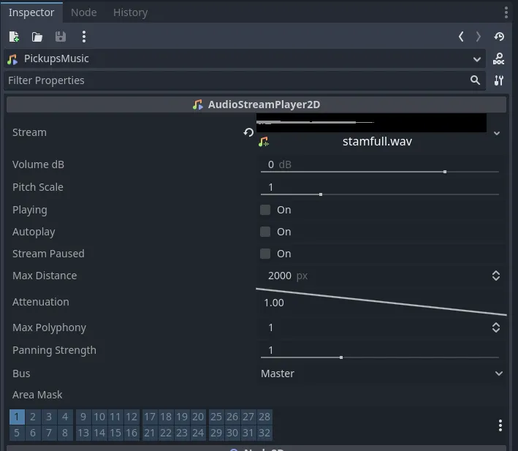Create a new resource icon
The width and height of the screenshot is (518, 451).
point(14,37)
